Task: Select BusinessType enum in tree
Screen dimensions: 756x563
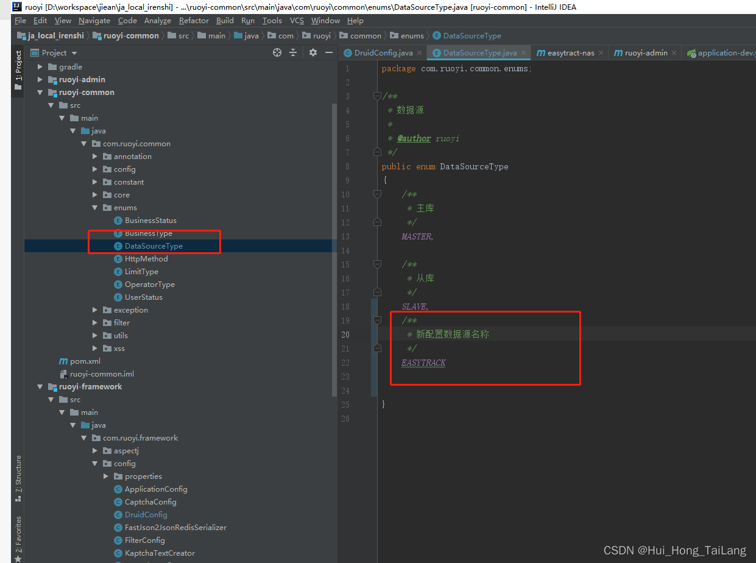Action: (149, 233)
